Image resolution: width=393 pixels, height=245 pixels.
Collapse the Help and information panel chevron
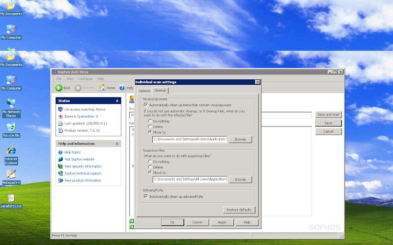point(117,144)
